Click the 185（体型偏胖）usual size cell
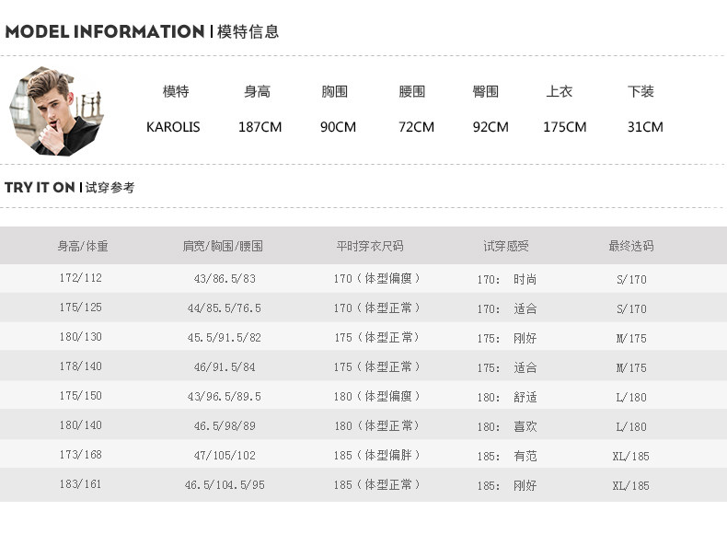727x534 pixels. tap(376, 455)
